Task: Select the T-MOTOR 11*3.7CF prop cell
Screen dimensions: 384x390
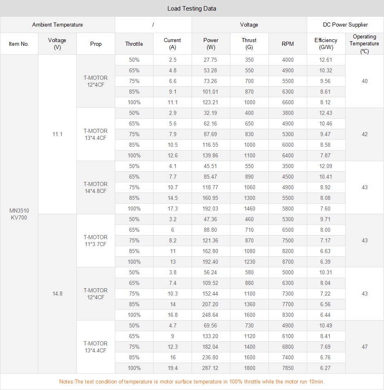Action: click(96, 241)
